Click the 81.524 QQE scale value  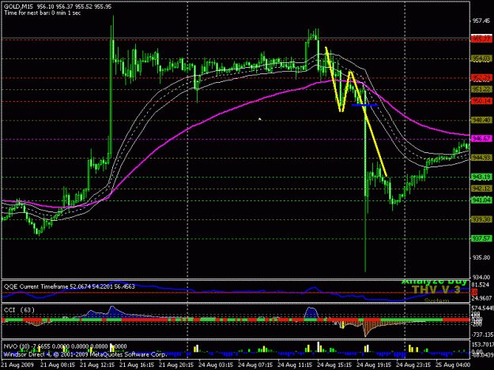click(480, 285)
